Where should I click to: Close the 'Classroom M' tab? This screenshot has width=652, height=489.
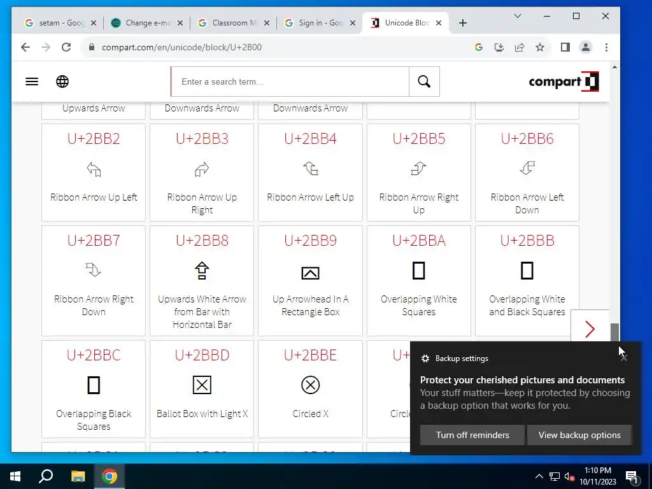pyautogui.click(x=267, y=23)
